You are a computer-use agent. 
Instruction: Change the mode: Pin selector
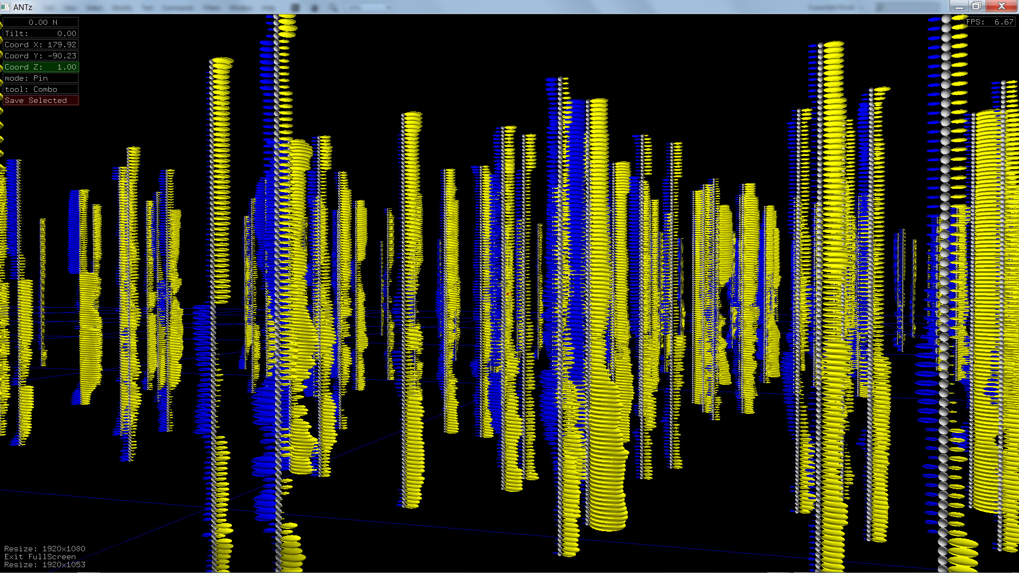coord(40,78)
